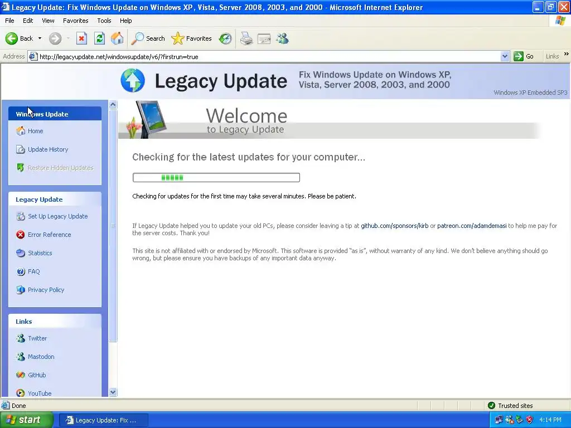Click the Restore Hidden Updates icon

click(x=21, y=167)
